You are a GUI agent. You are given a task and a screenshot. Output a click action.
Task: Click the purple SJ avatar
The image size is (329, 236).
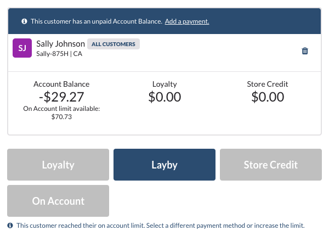[x=22, y=48]
